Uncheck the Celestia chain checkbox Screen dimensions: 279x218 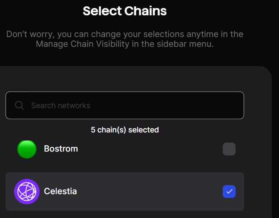(x=229, y=192)
